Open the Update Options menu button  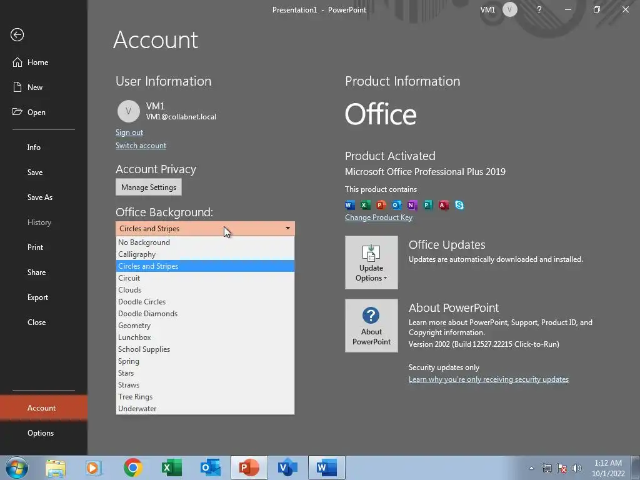pos(371,262)
